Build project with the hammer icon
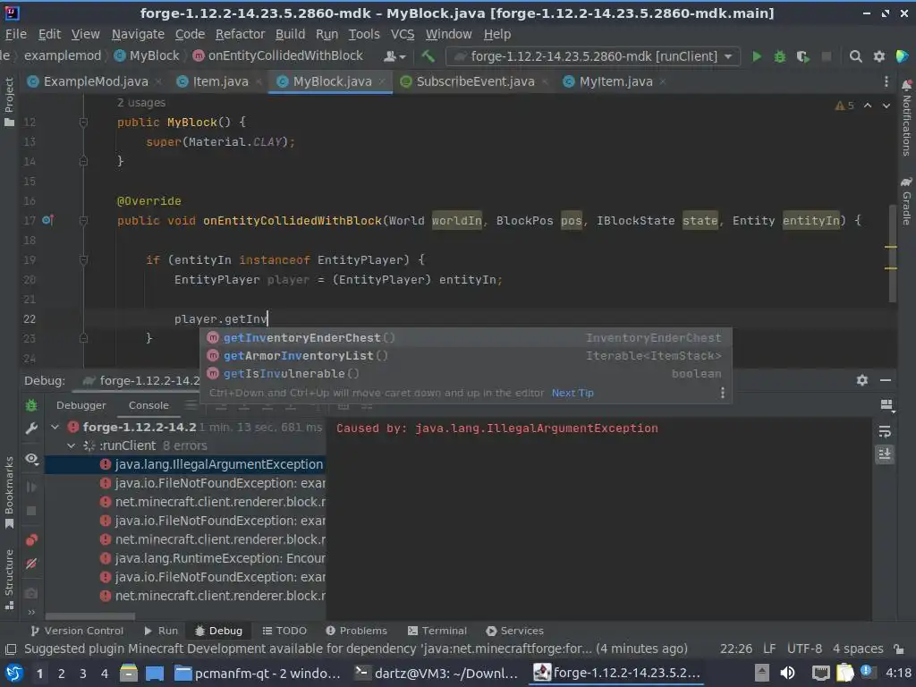Screen dimensions: 916x687 click(x=428, y=56)
